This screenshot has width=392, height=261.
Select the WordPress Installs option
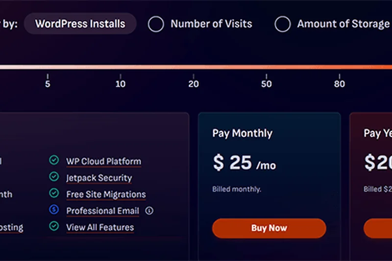pos(80,24)
